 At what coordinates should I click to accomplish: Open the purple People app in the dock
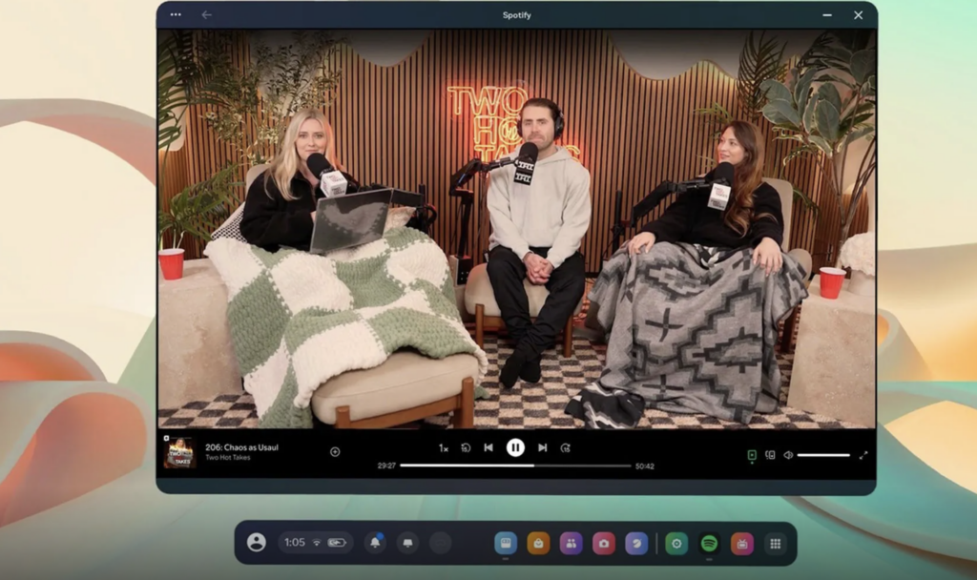(x=571, y=543)
